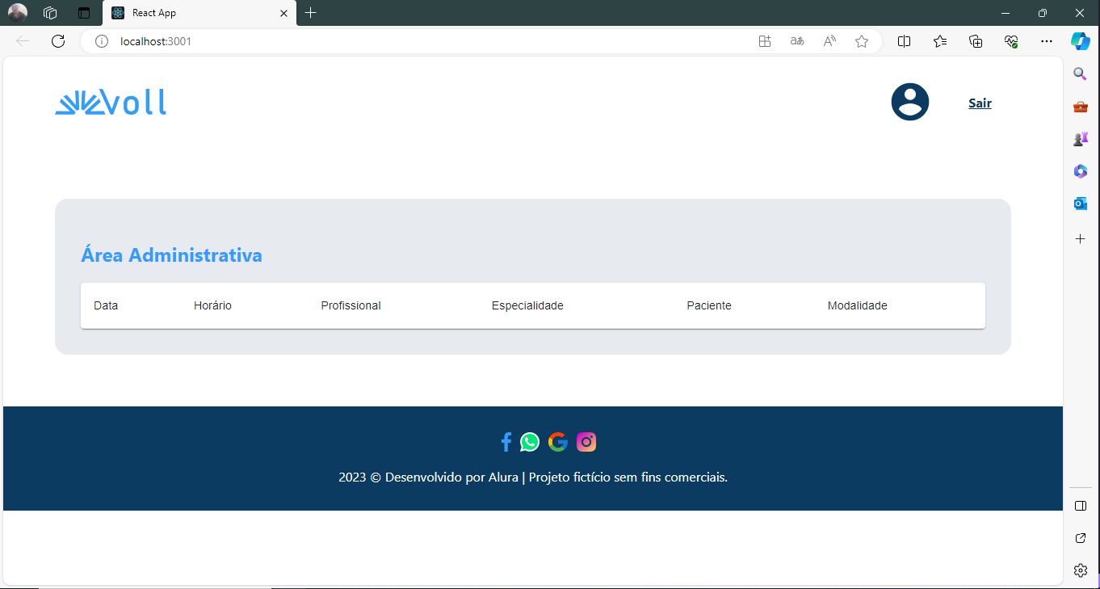This screenshot has width=1100, height=589.
Task: Open sidebar Tools briefcase icon
Action: tap(1081, 107)
